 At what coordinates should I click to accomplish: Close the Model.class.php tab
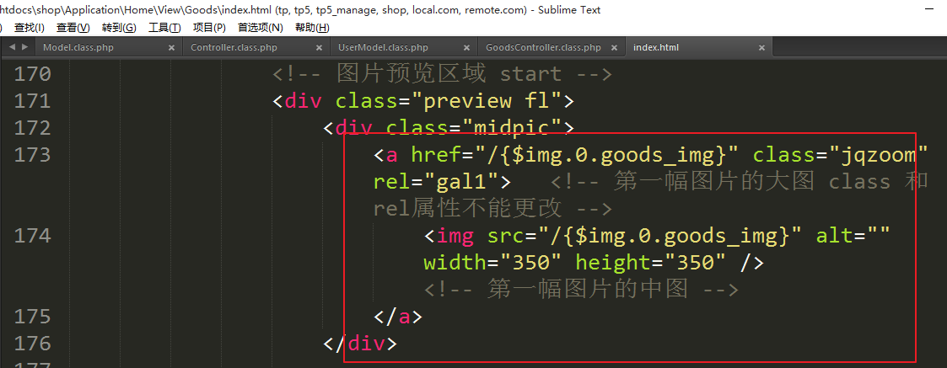coord(171,48)
